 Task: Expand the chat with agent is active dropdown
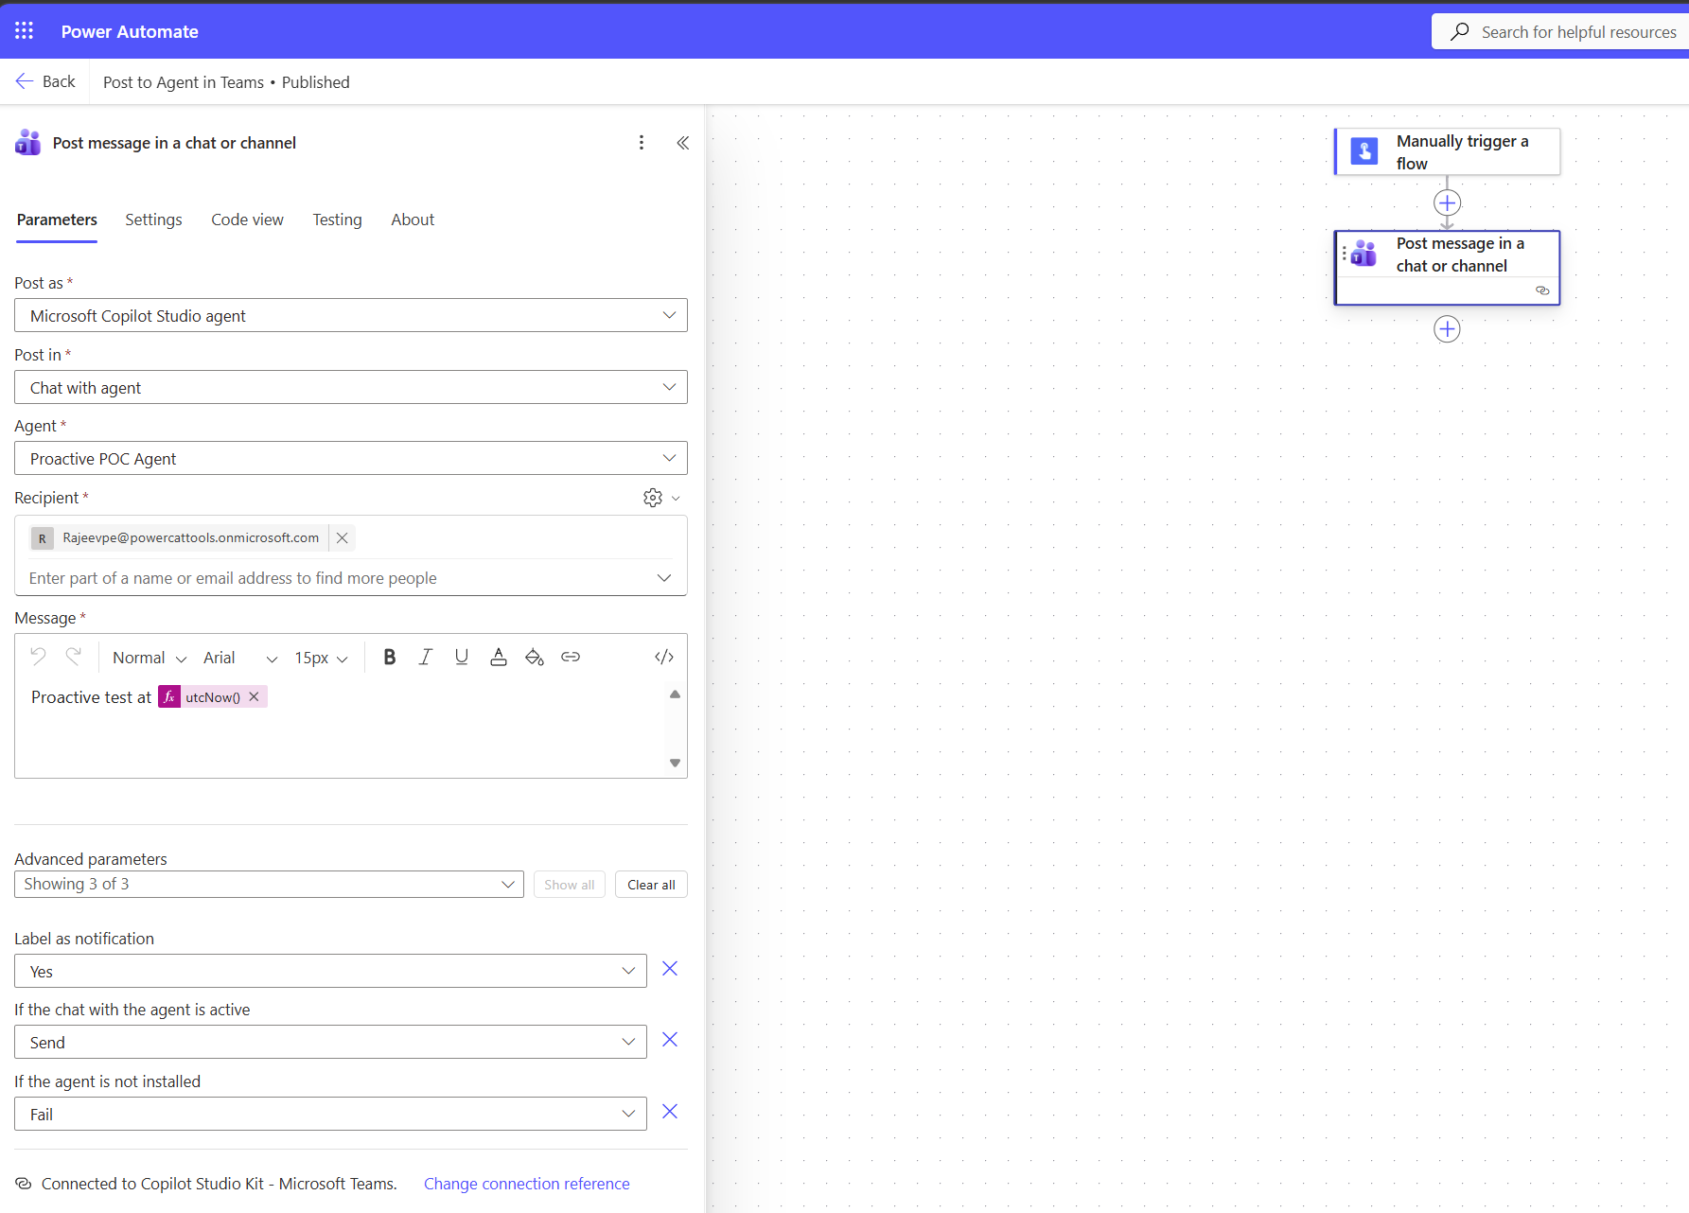pyautogui.click(x=330, y=1042)
